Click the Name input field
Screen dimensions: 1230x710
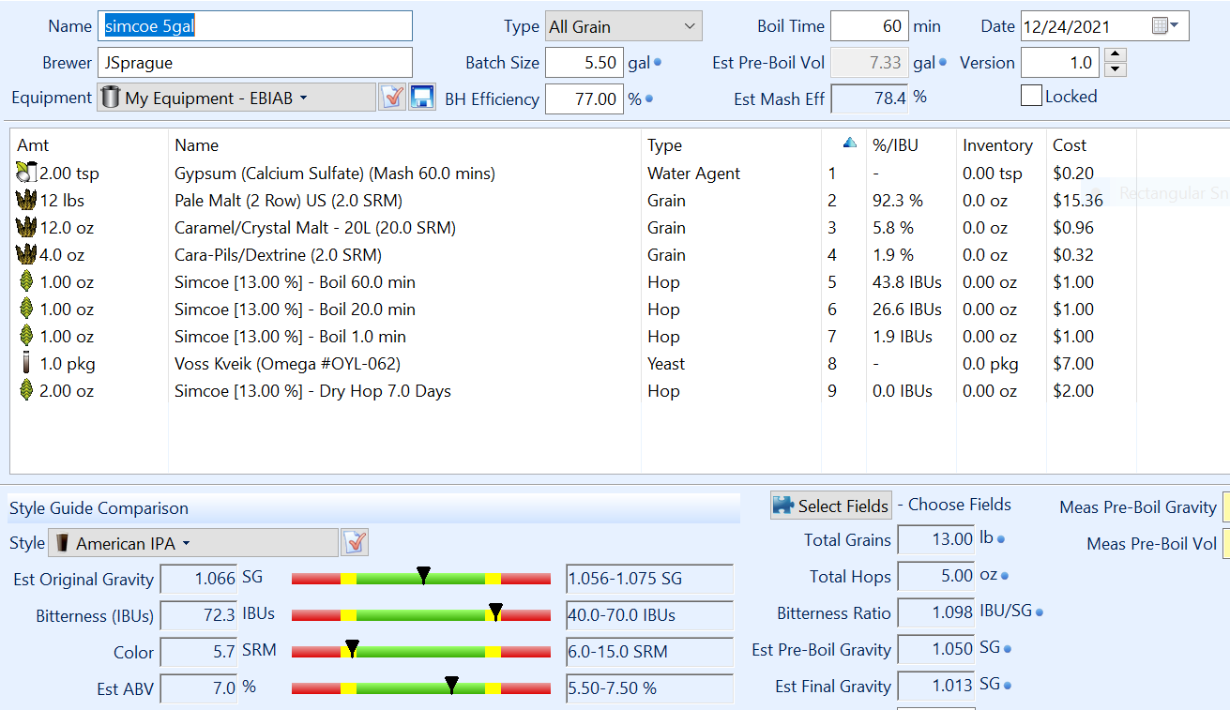(x=255, y=26)
